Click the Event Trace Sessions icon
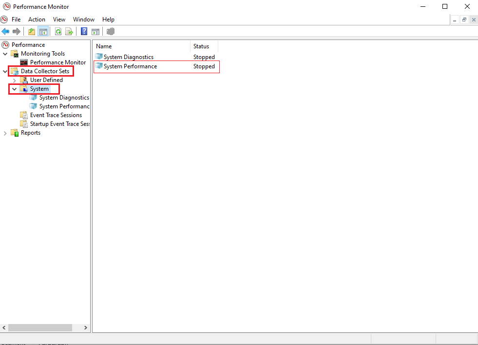 coord(24,115)
